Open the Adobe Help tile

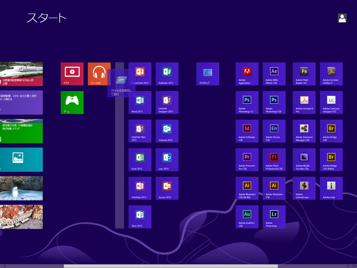pos(331,188)
